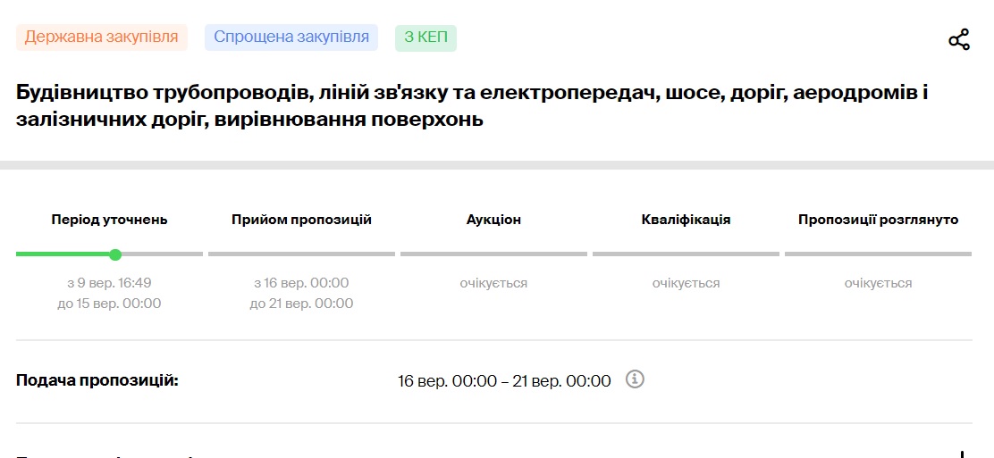994x458 pixels.
Task: Select the Спрощена закупівля tag
Action: tap(291, 37)
